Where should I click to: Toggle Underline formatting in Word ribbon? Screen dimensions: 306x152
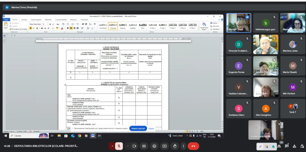click(37, 28)
